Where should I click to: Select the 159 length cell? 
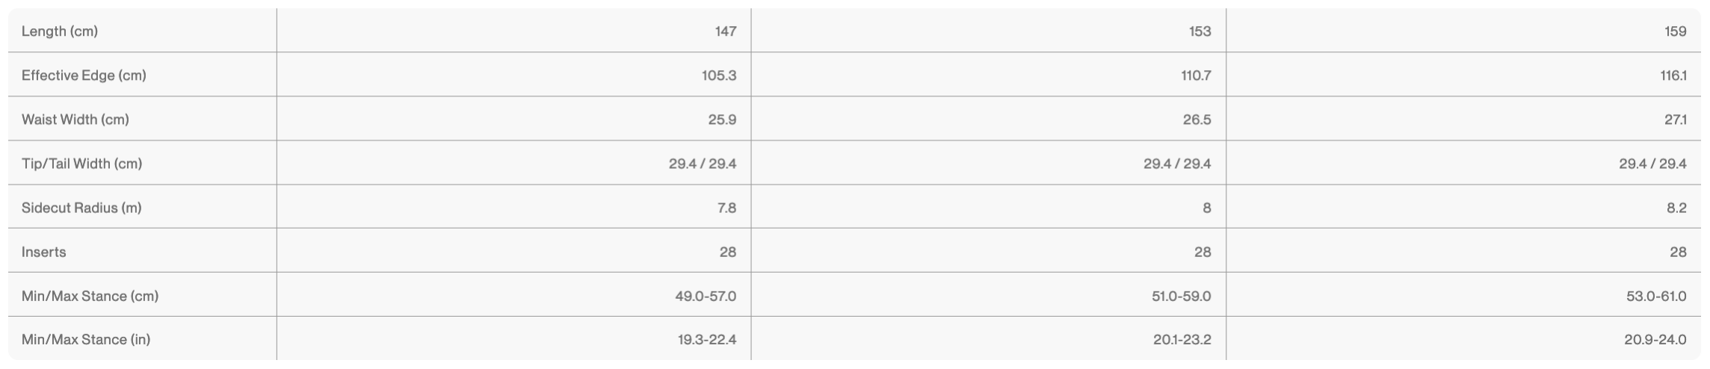[1675, 31]
